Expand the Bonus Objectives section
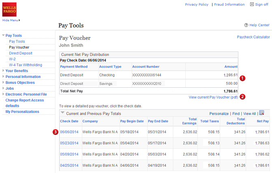Viewport: 272px width, 173px height. (3, 82)
